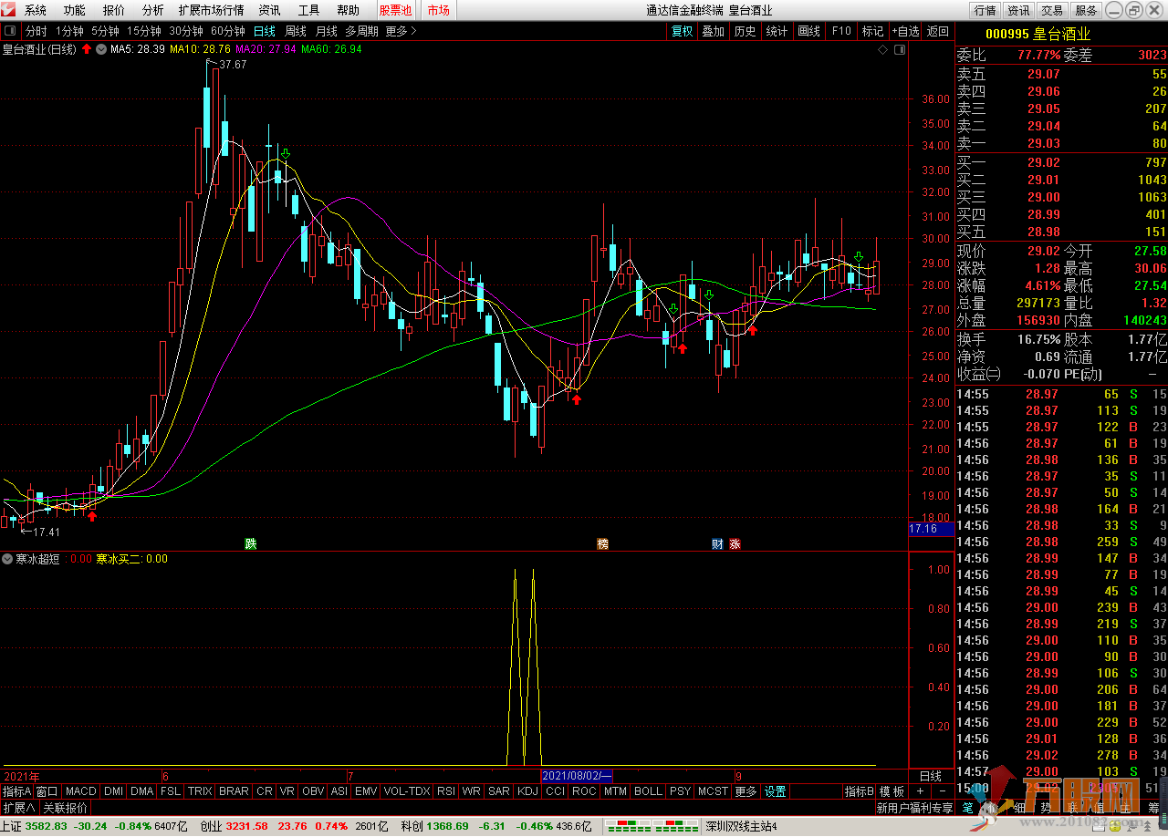
Task: Toggle the right panel icon above the chart
Action: click(900, 49)
